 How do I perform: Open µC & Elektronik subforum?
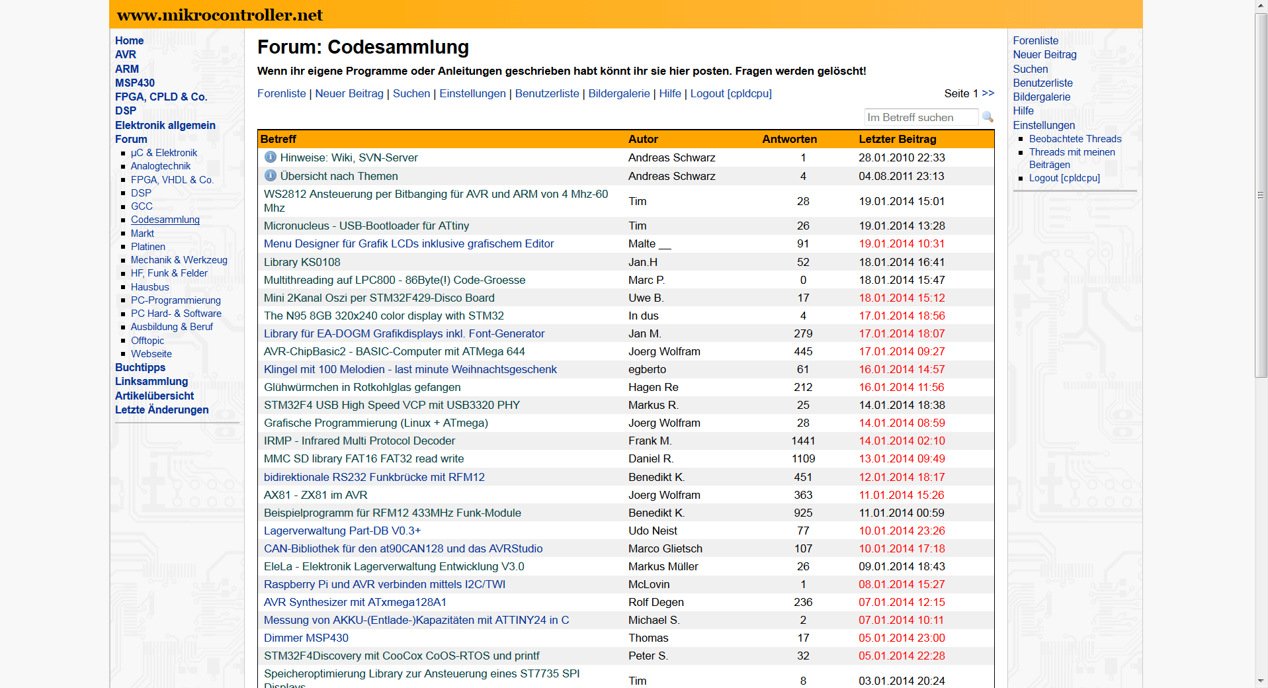(x=164, y=153)
